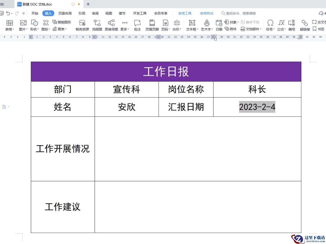Insert 艺术字 word art
Viewport: 326px width, 244px height.
[x=207, y=25]
